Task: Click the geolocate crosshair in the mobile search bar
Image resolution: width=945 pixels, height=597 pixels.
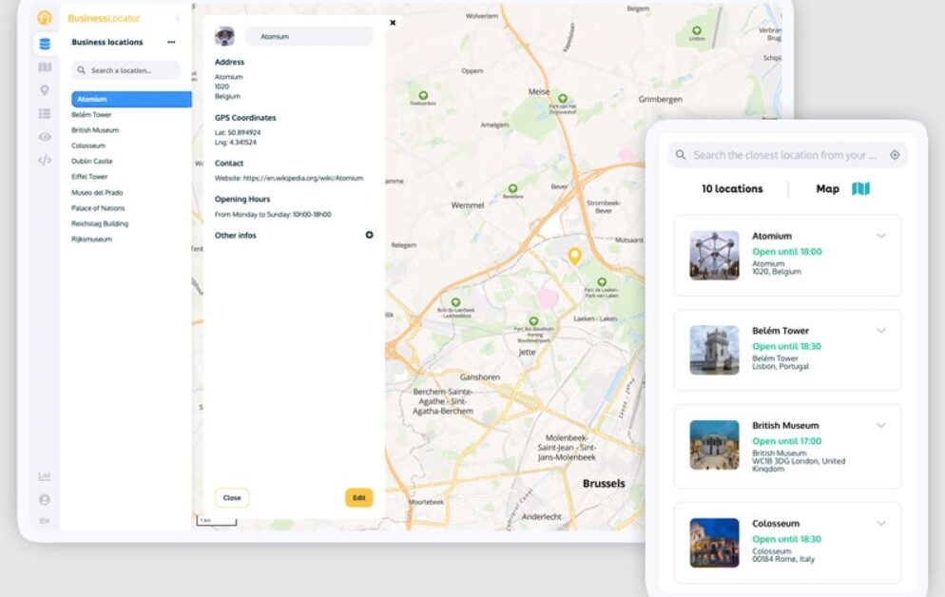Action: click(895, 154)
